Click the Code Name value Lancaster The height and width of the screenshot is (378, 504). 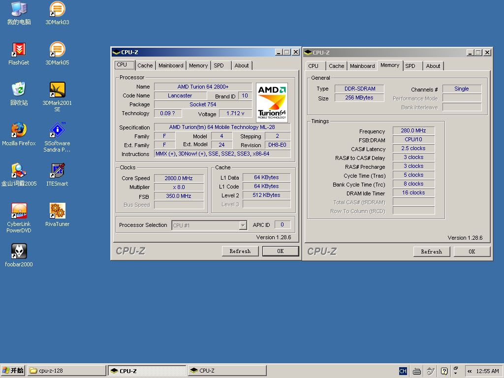[x=180, y=96]
